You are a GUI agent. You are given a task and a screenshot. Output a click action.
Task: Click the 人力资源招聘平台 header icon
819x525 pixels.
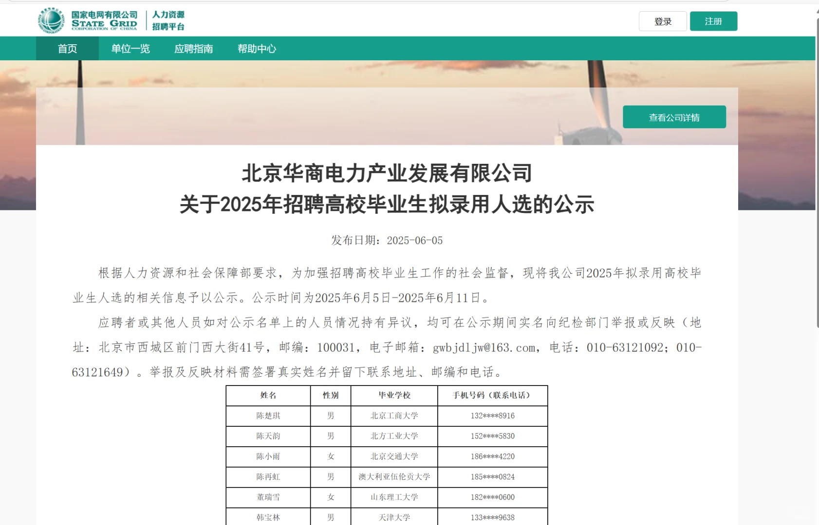tap(169, 20)
